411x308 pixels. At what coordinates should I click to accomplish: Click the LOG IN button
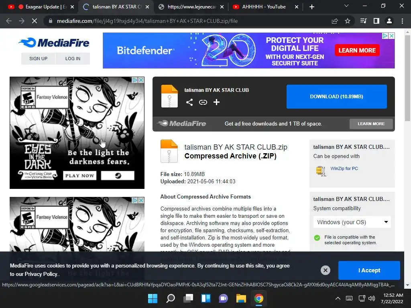(73, 59)
